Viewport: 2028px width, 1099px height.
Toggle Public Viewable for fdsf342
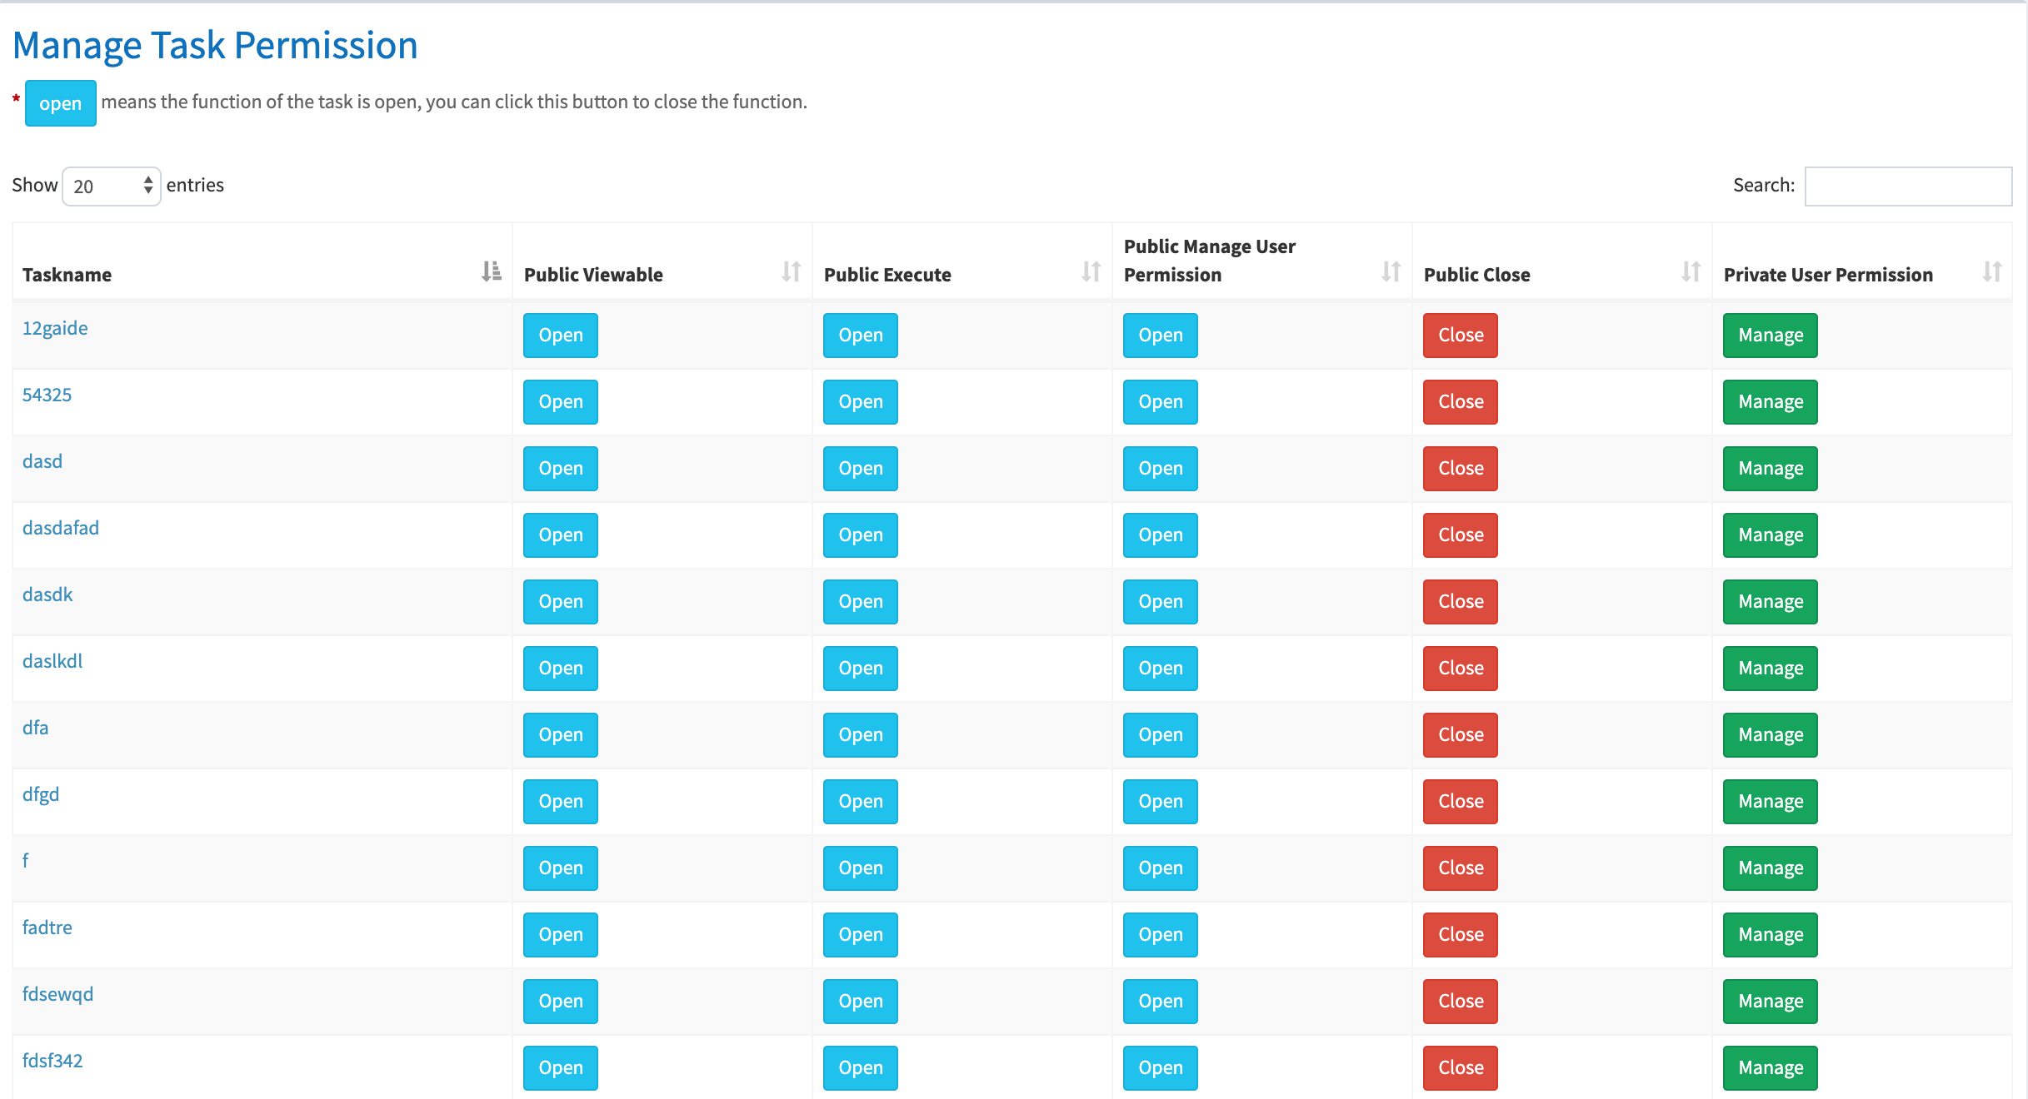tap(561, 1068)
